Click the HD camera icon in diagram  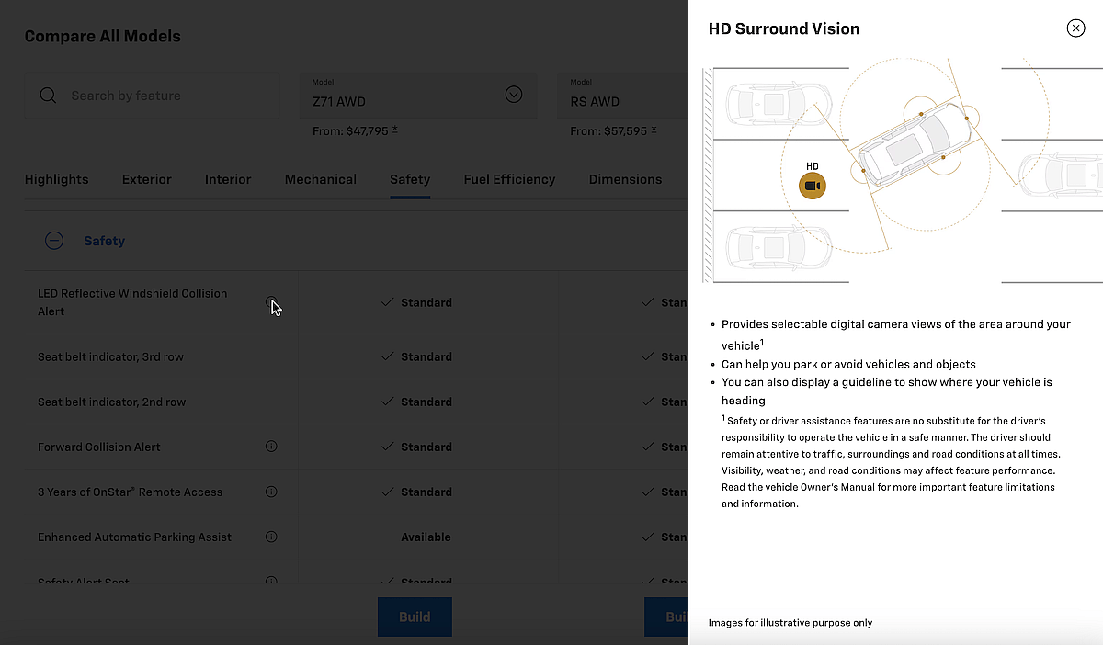812,187
